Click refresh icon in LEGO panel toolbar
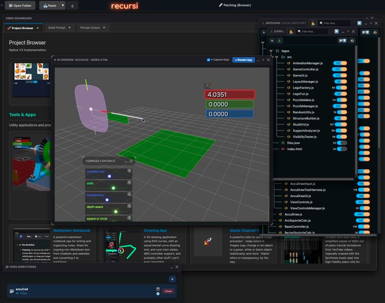The width and height of the screenshot is (385, 303). coord(272,40)
